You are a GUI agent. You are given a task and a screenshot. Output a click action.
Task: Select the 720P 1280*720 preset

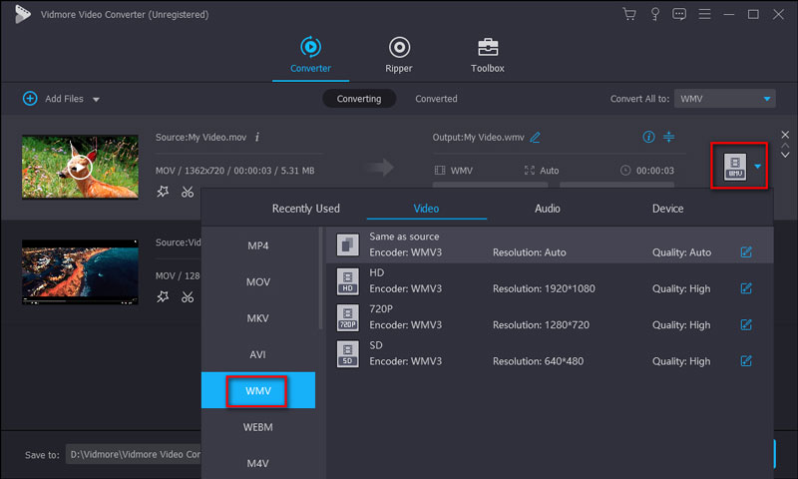[550, 317]
